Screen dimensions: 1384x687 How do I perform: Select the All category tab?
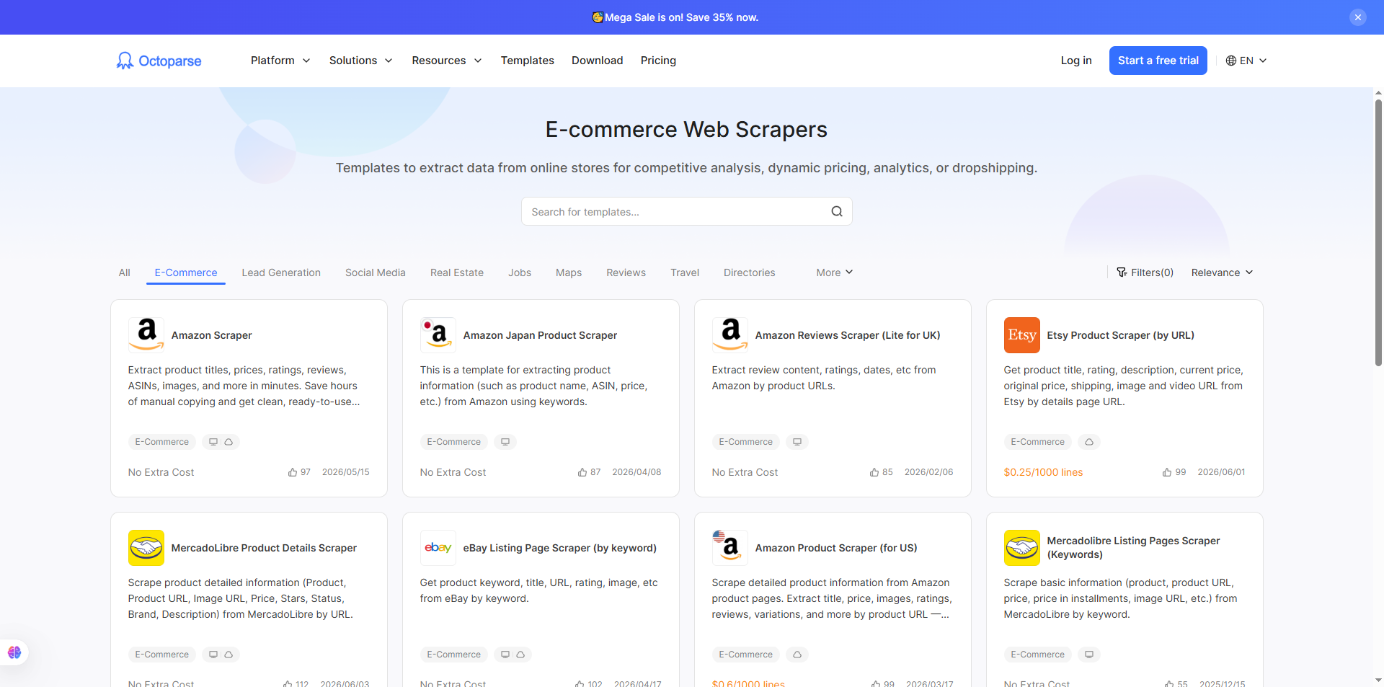pyautogui.click(x=125, y=272)
